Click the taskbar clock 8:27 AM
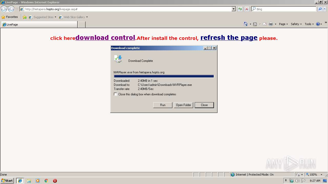 [x=315, y=181]
